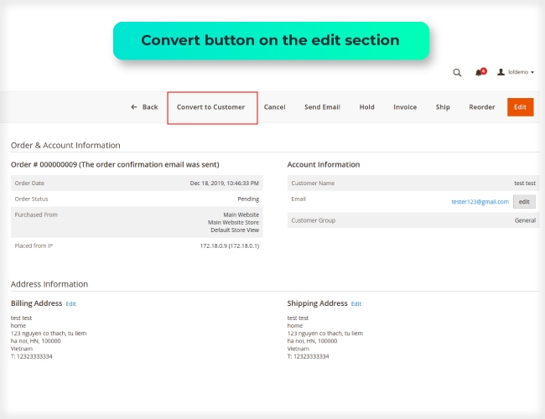Image resolution: width=545 pixels, height=419 pixels.
Task: Create an Invoice for the order
Action: [x=405, y=107]
